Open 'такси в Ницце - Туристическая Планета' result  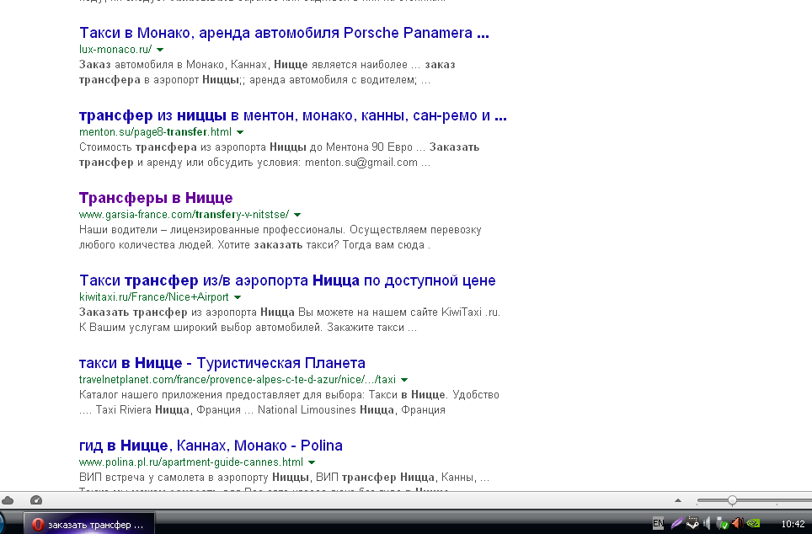pyautogui.click(x=222, y=362)
